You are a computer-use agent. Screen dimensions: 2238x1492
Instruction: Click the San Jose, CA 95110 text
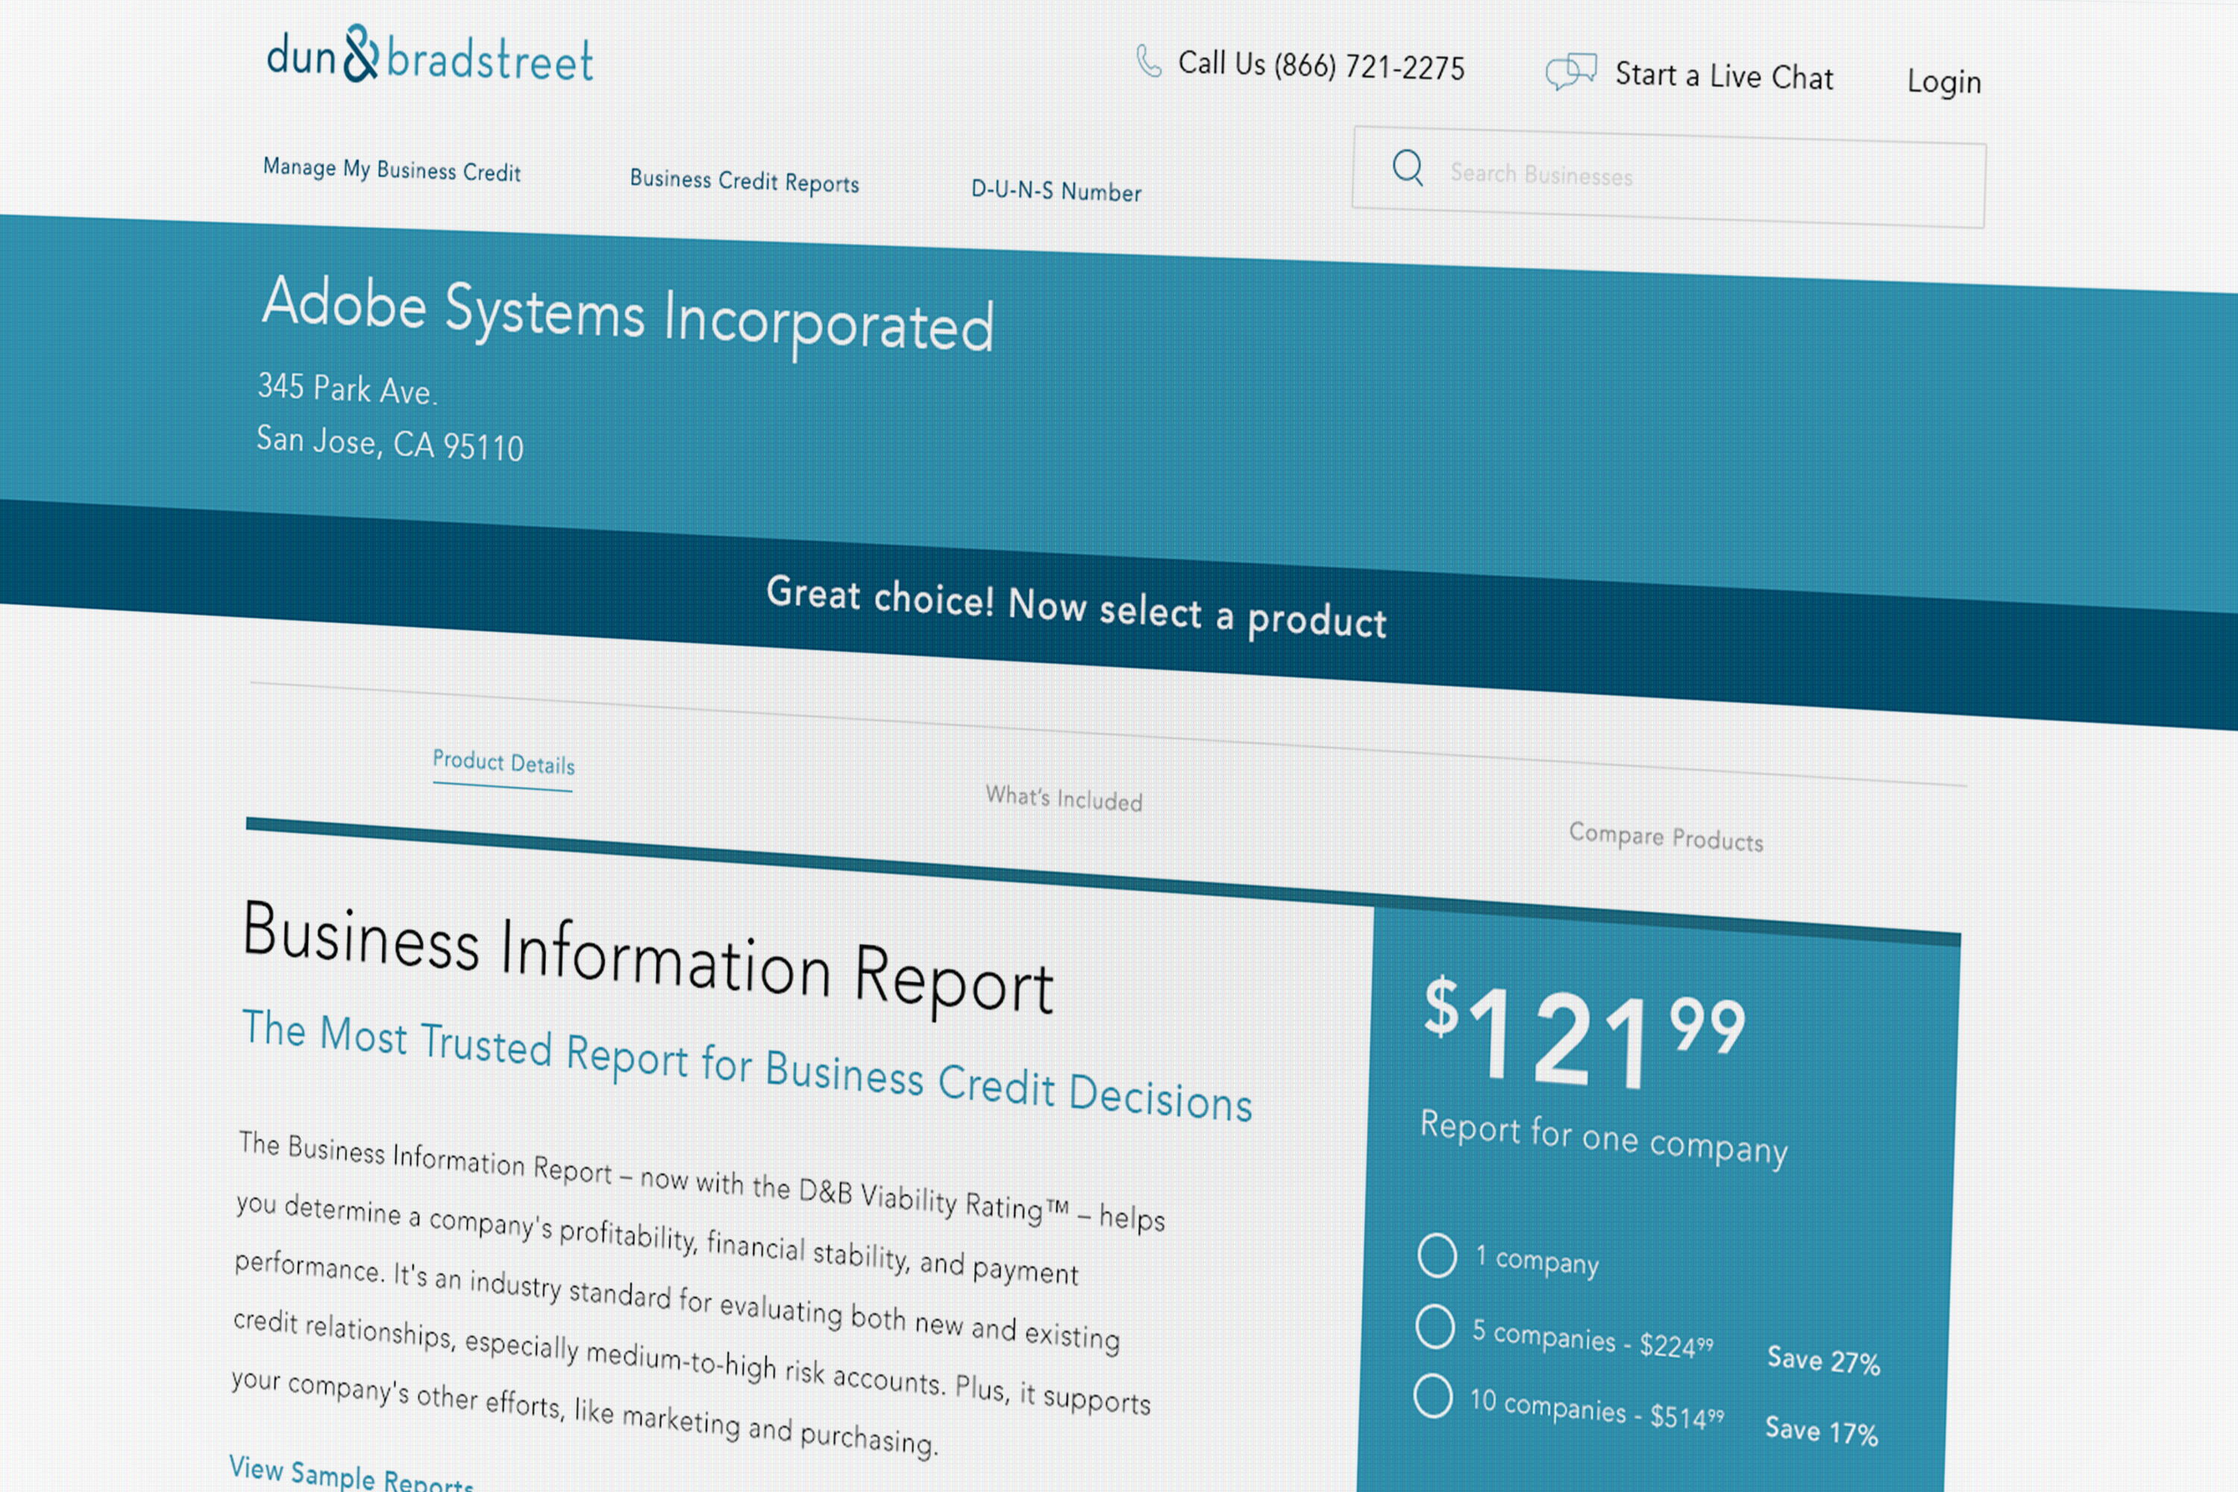pyautogui.click(x=390, y=443)
